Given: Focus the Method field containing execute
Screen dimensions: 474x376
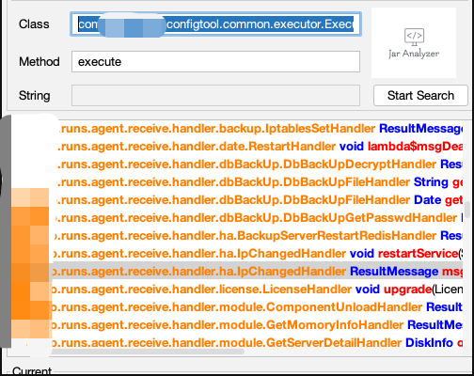Looking at the screenshot, I should click(215, 62).
